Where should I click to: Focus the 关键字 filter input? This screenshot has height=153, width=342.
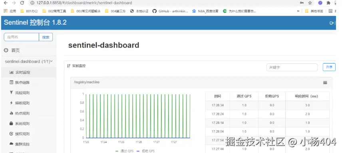click(292, 68)
